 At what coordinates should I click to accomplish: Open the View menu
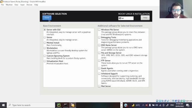[x=16, y=5]
